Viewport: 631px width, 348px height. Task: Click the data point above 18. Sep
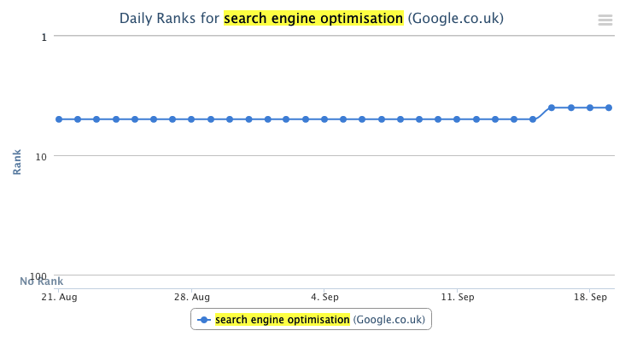point(590,107)
